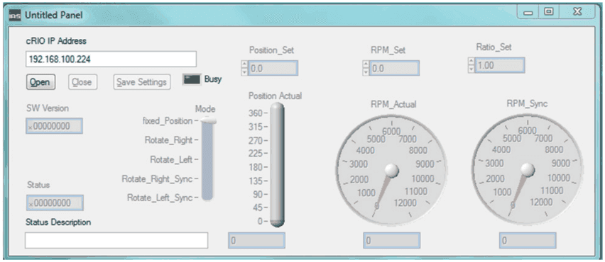Click the Open button
The width and height of the screenshot is (605, 262).
[x=40, y=82]
